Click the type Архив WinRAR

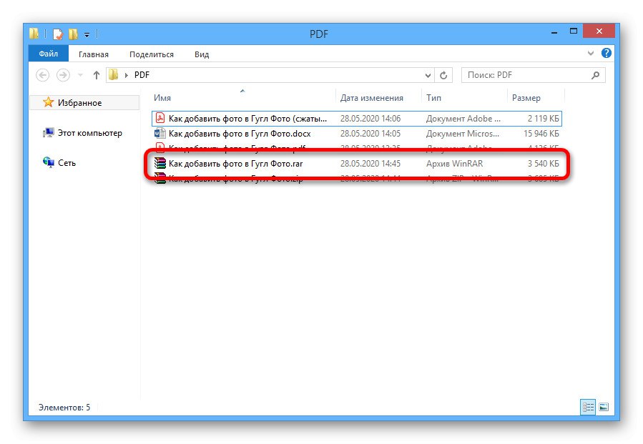(x=454, y=164)
